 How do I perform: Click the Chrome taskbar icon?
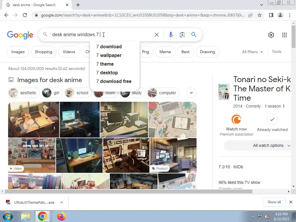pyautogui.click(x=42, y=216)
